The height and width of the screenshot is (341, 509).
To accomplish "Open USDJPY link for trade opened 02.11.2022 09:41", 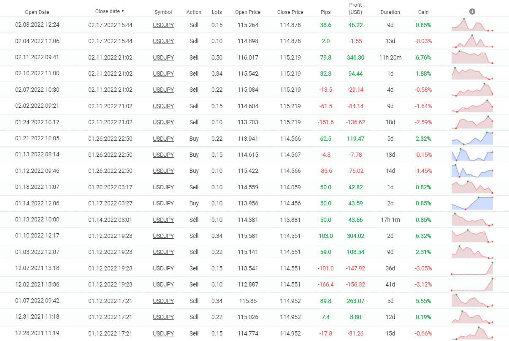I will point(163,57).
